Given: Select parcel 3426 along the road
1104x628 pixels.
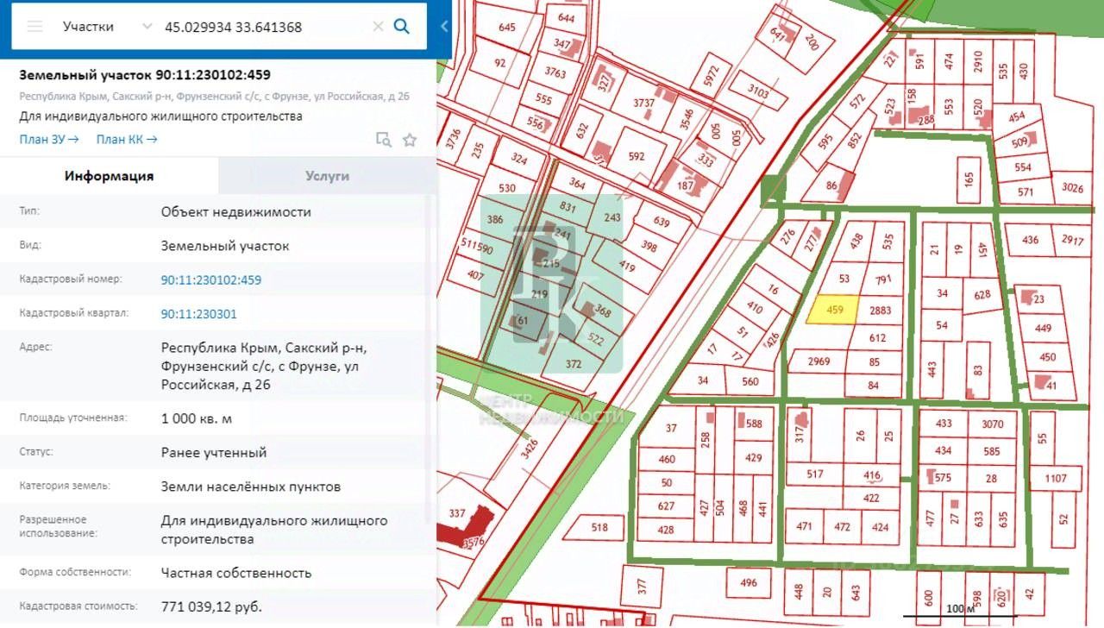Looking at the screenshot, I should click(530, 449).
